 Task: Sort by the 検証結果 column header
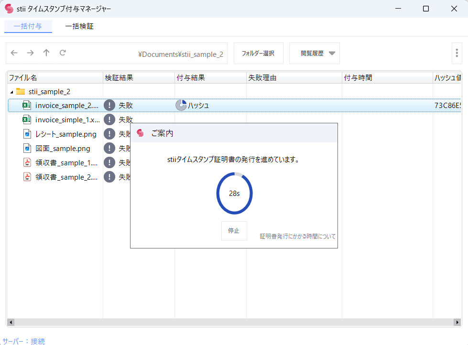pos(139,78)
